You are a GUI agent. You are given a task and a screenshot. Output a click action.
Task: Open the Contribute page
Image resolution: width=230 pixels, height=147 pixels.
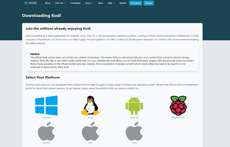(75, 3)
